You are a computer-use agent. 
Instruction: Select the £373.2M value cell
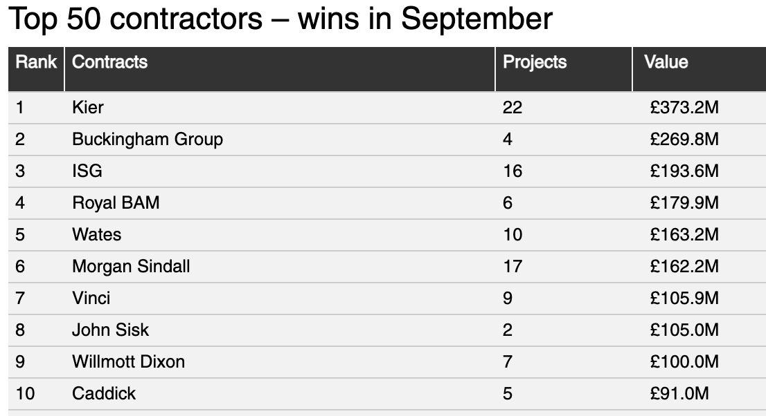click(684, 107)
